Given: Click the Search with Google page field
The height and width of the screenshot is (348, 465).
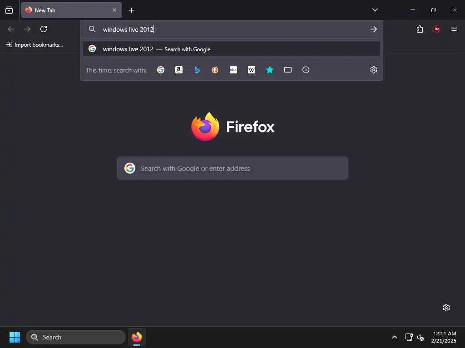Looking at the screenshot, I should (x=232, y=168).
